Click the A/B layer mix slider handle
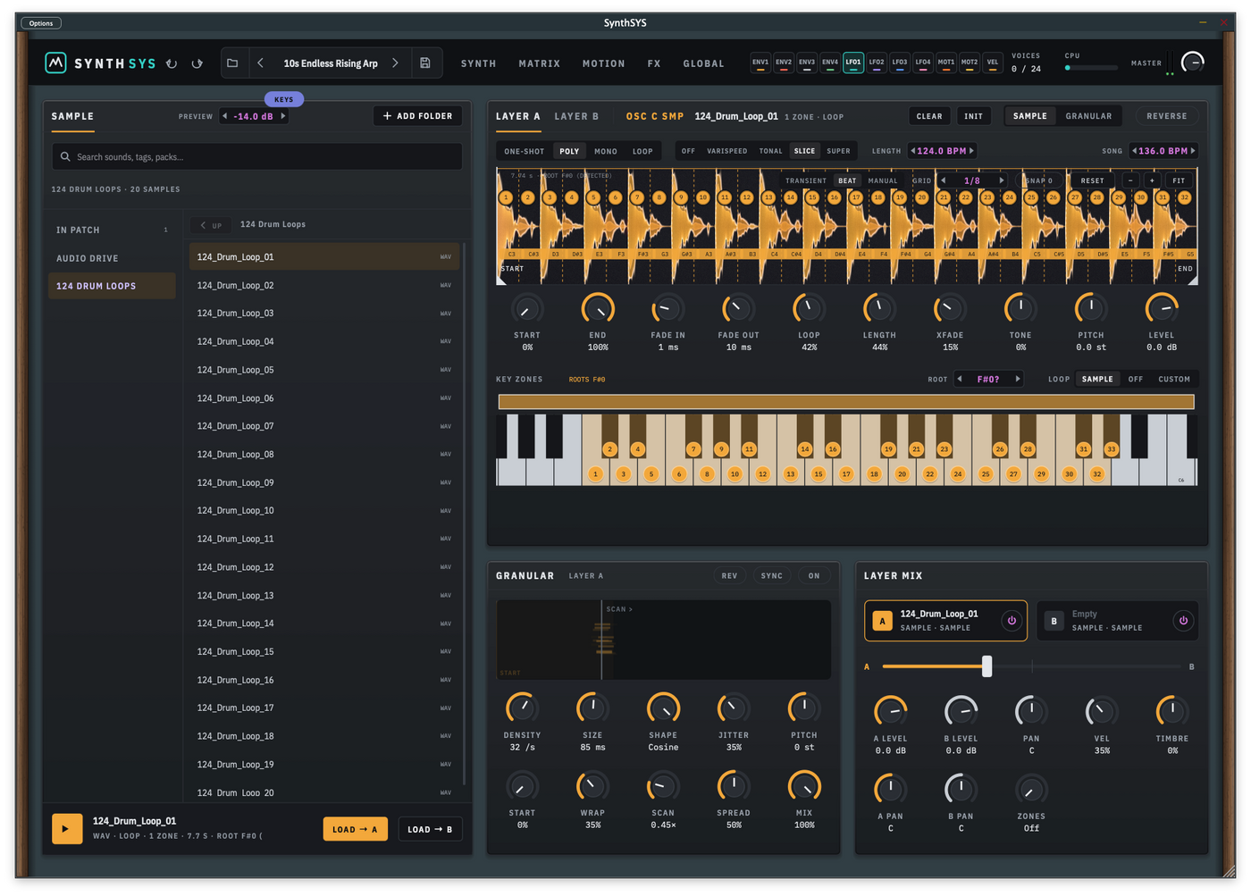 point(987,666)
